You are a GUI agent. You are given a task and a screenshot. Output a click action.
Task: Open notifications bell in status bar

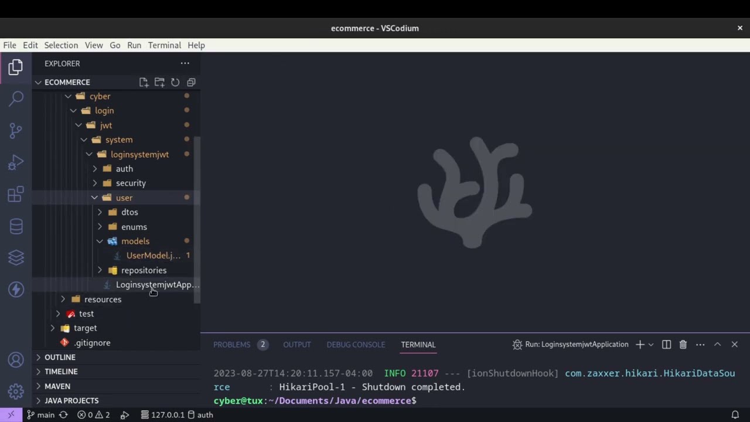735,415
